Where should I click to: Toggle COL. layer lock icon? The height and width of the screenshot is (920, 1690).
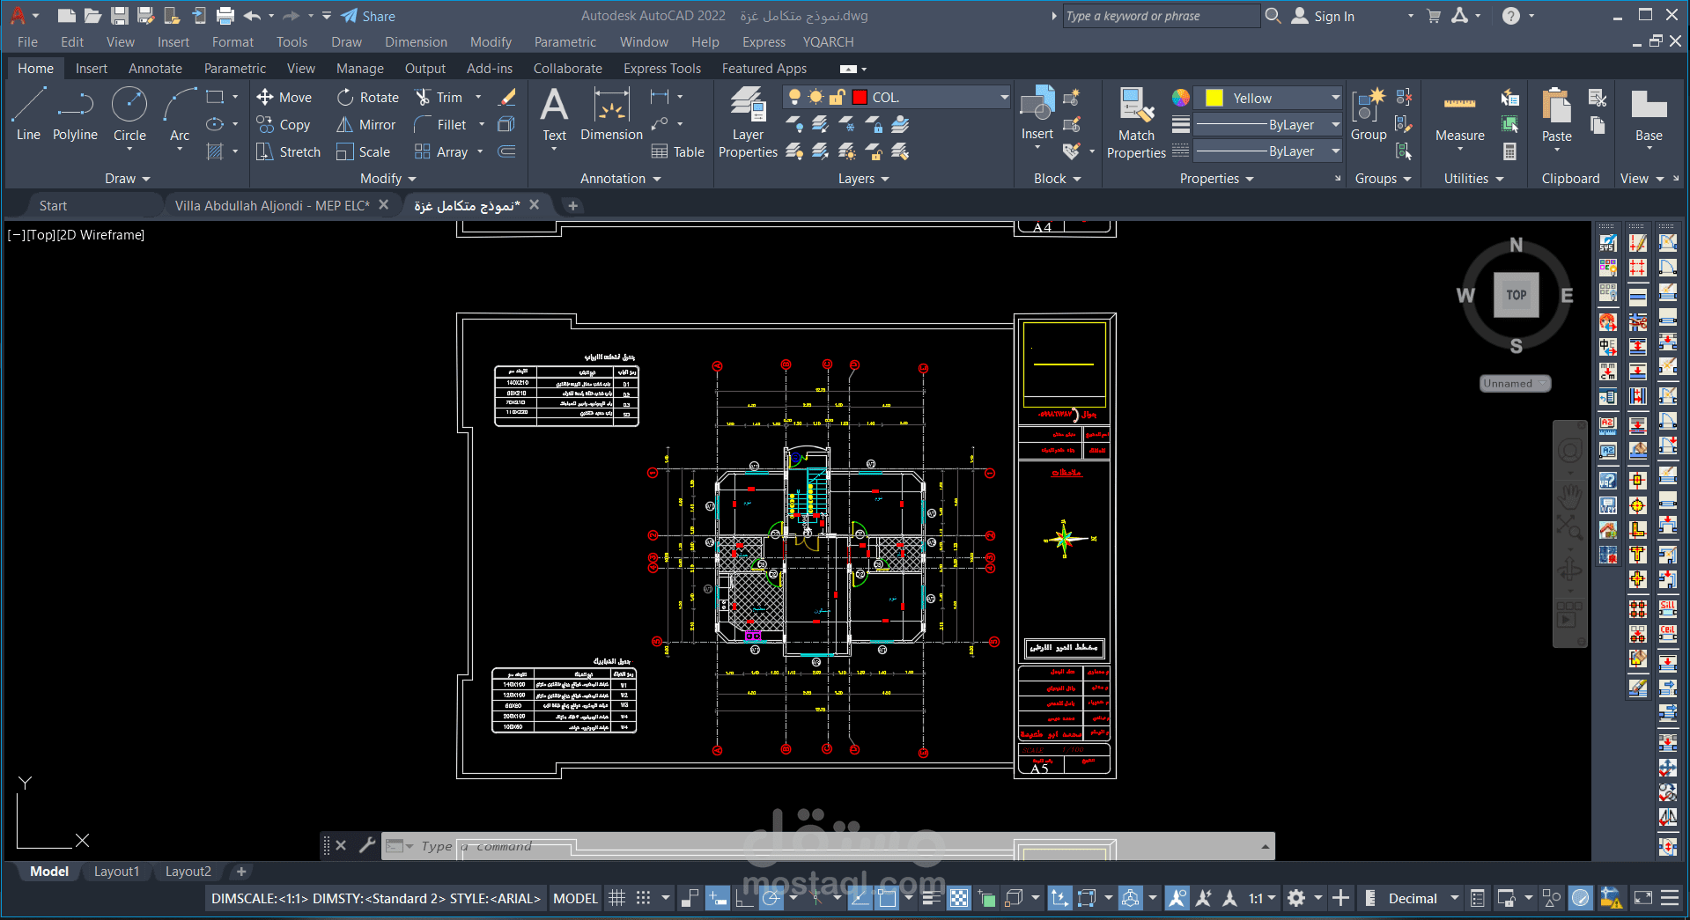[838, 97]
